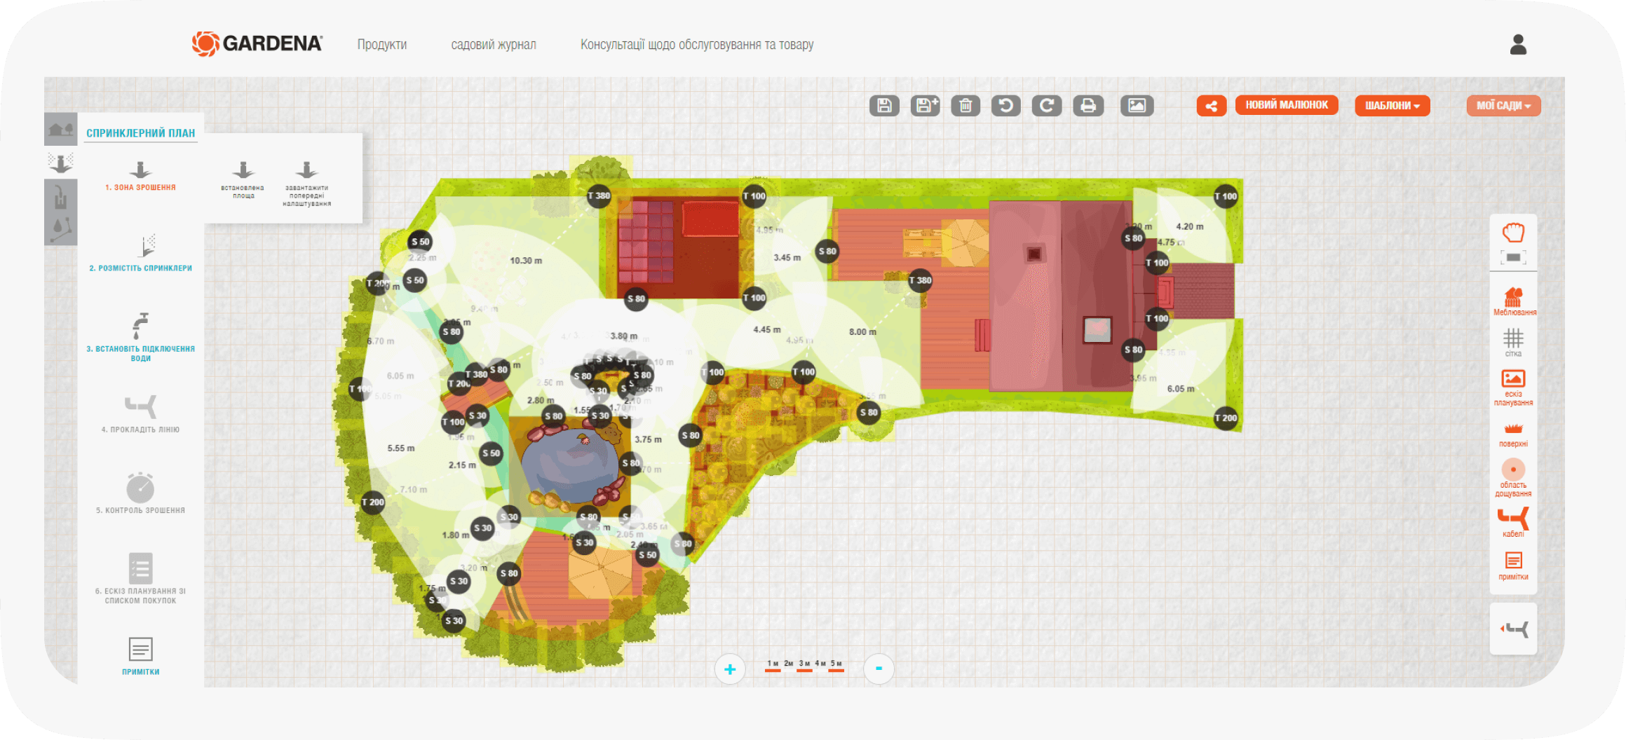Click the pipeline icon in bottom right panel
The width and height of the screenshot is (1626, 740).
click(x=1514, y=629)
